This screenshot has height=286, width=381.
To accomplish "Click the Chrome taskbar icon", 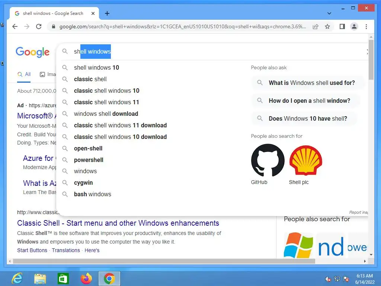I will point(109,279).
